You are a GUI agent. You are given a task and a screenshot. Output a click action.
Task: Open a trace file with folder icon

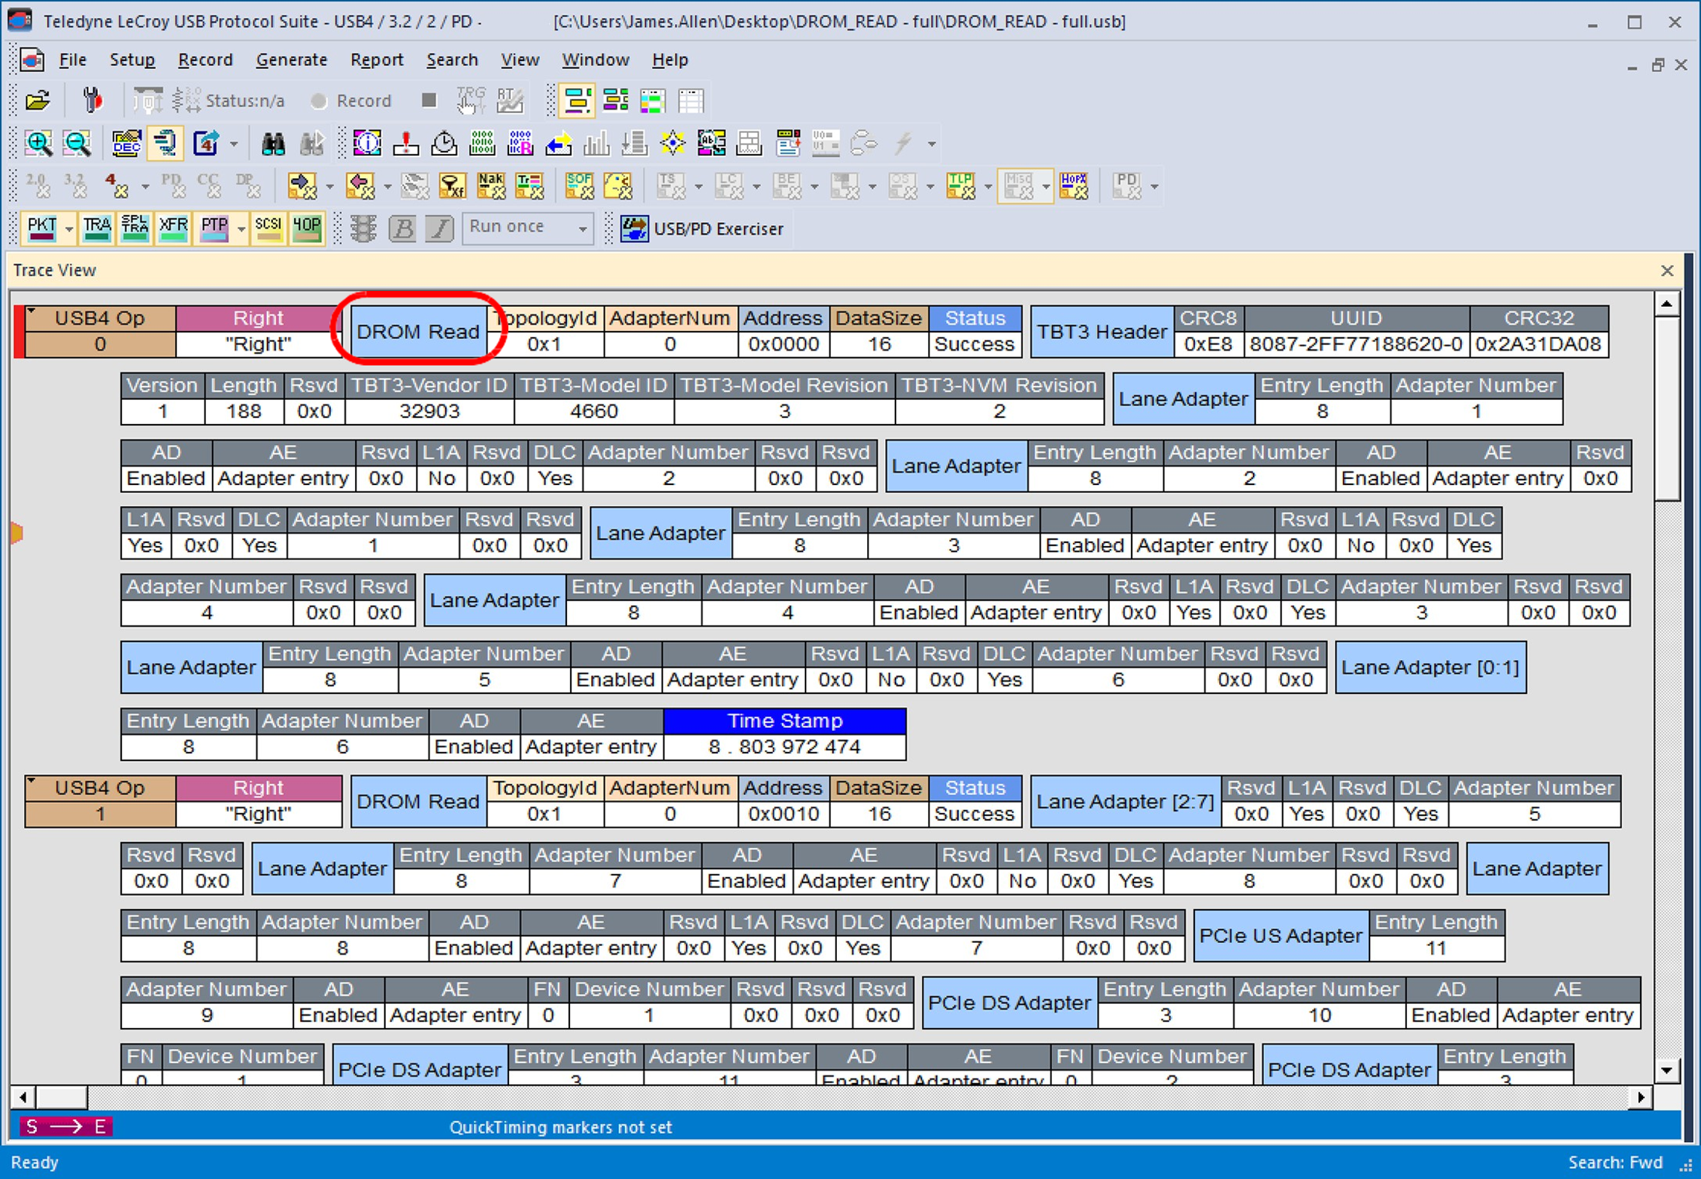point(38,100)
